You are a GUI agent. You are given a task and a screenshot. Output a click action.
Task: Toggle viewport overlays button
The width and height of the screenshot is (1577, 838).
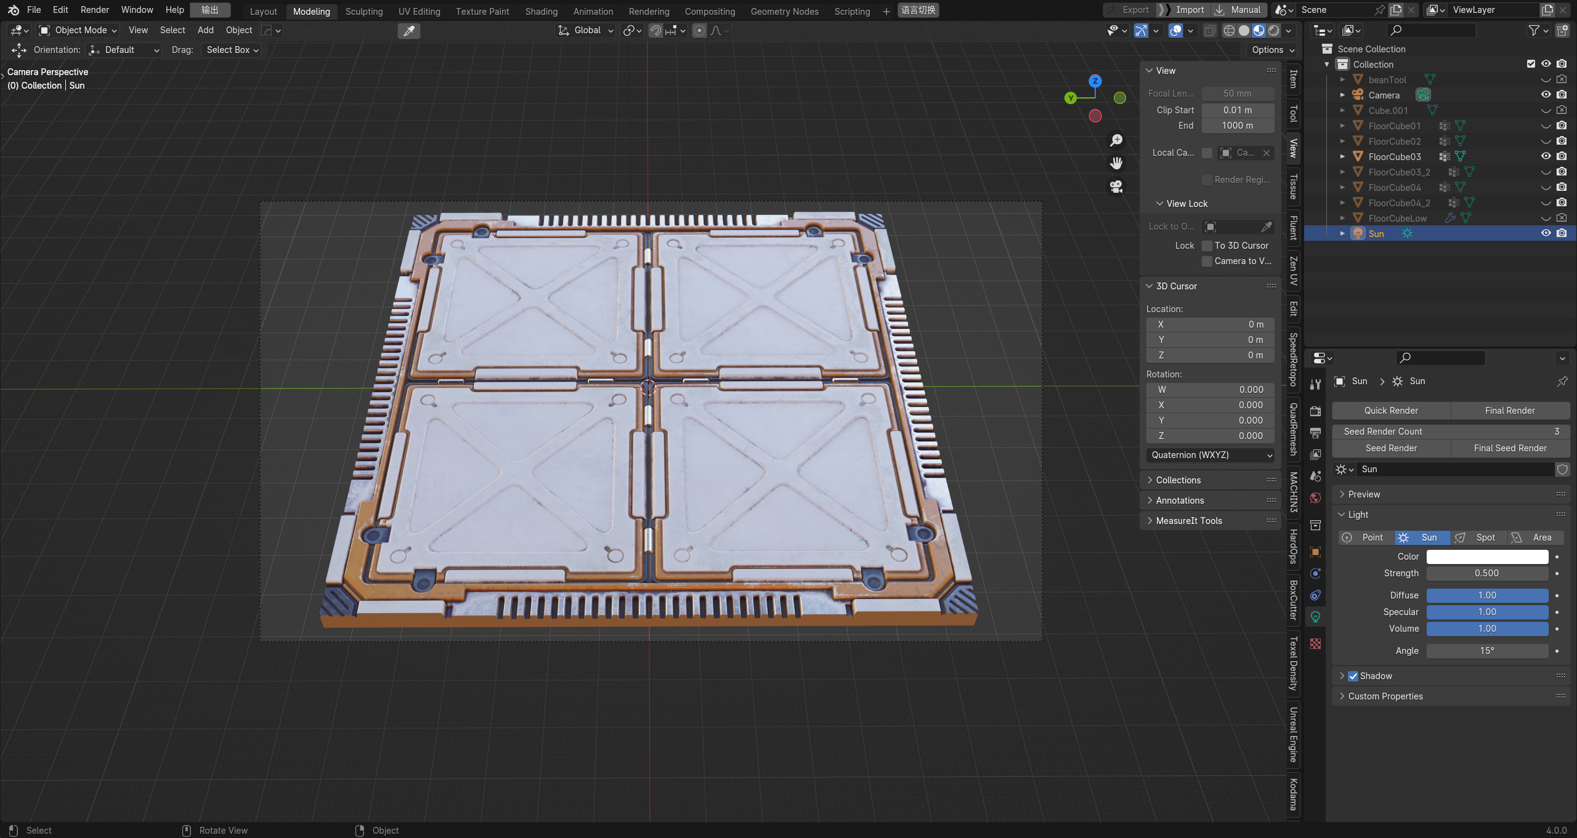[x=1176, y=30]
